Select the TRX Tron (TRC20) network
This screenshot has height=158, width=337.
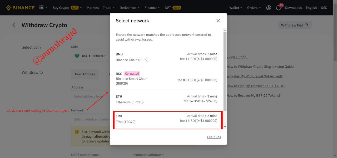click(x=168, y=120)
